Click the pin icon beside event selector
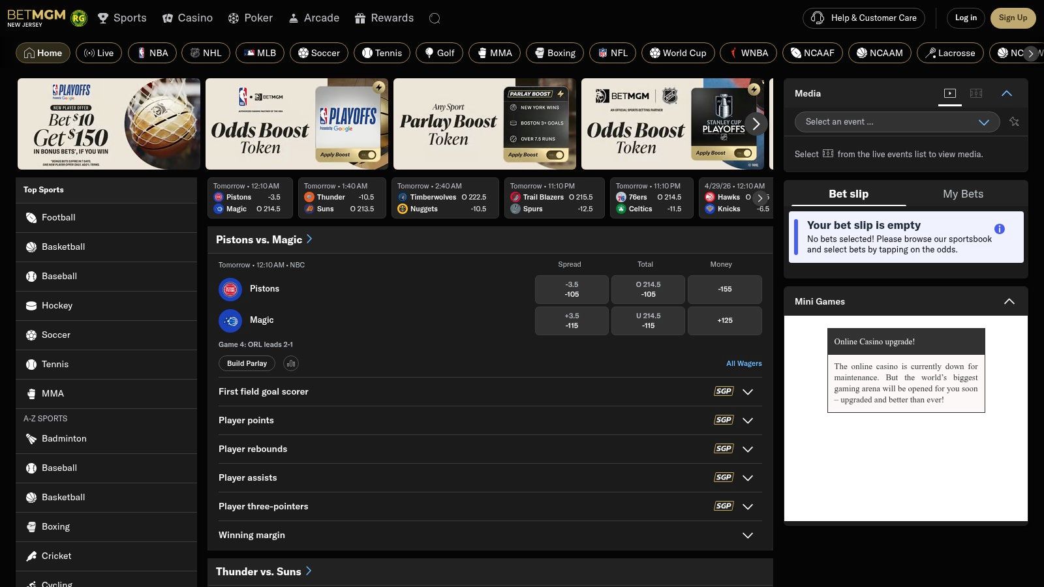 tap(1014, 122)
